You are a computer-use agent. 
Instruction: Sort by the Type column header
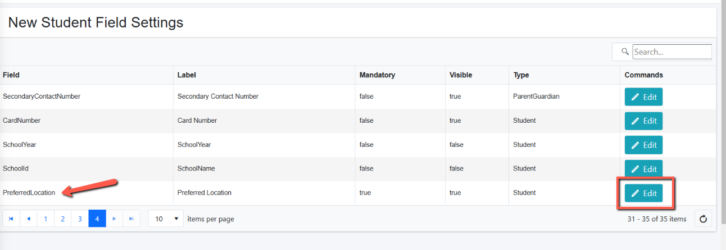pyautogui.click(x=521, y=75)
